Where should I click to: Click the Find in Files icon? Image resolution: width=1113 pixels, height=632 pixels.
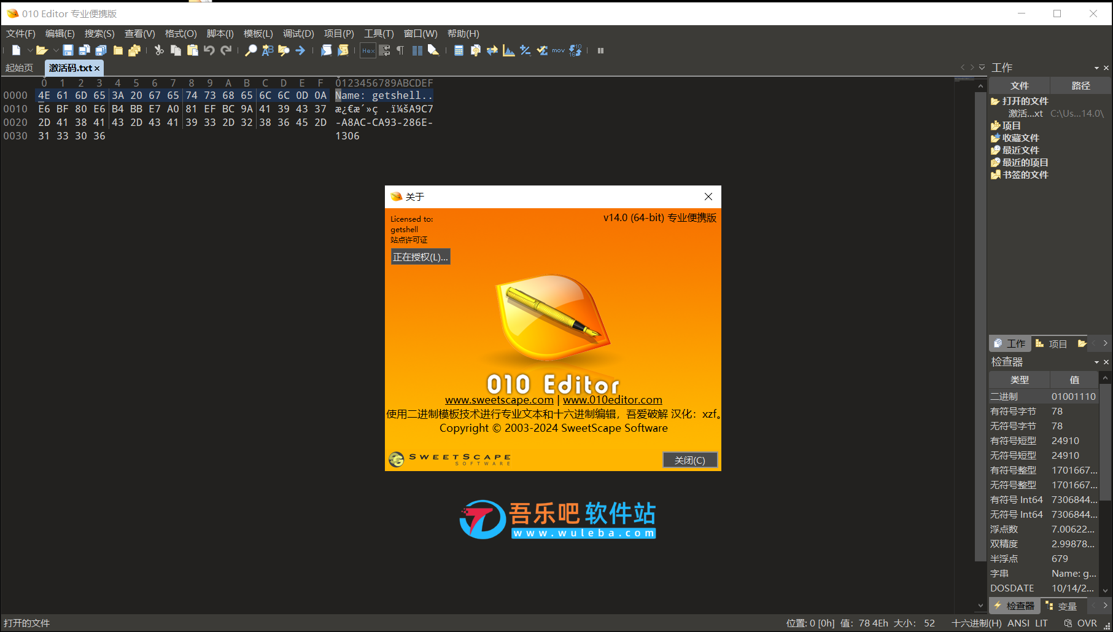click(284, 50)
